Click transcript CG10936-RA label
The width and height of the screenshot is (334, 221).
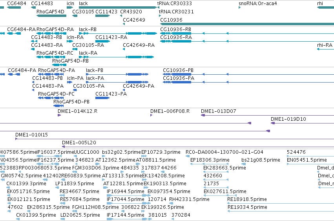point(176,37)
